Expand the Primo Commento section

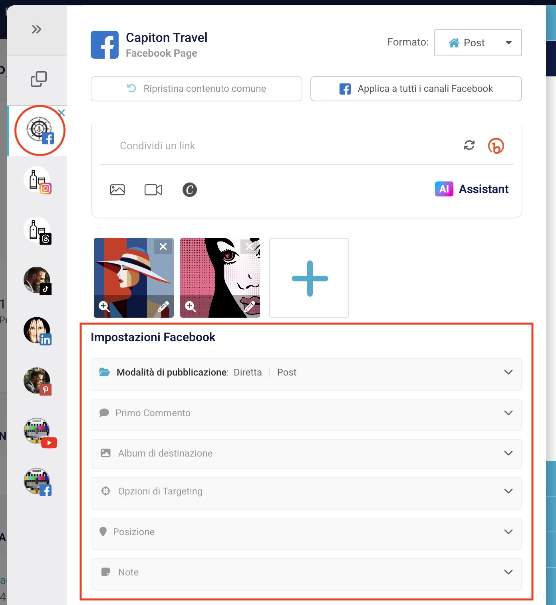306,413
